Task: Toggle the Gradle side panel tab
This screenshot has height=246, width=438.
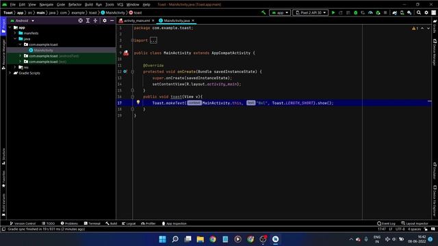Action: pyautogui.click(x=435, y=26)
